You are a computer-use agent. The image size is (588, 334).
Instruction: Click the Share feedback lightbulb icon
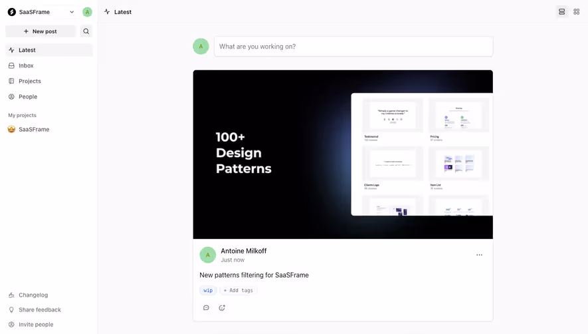coord(11,309)
